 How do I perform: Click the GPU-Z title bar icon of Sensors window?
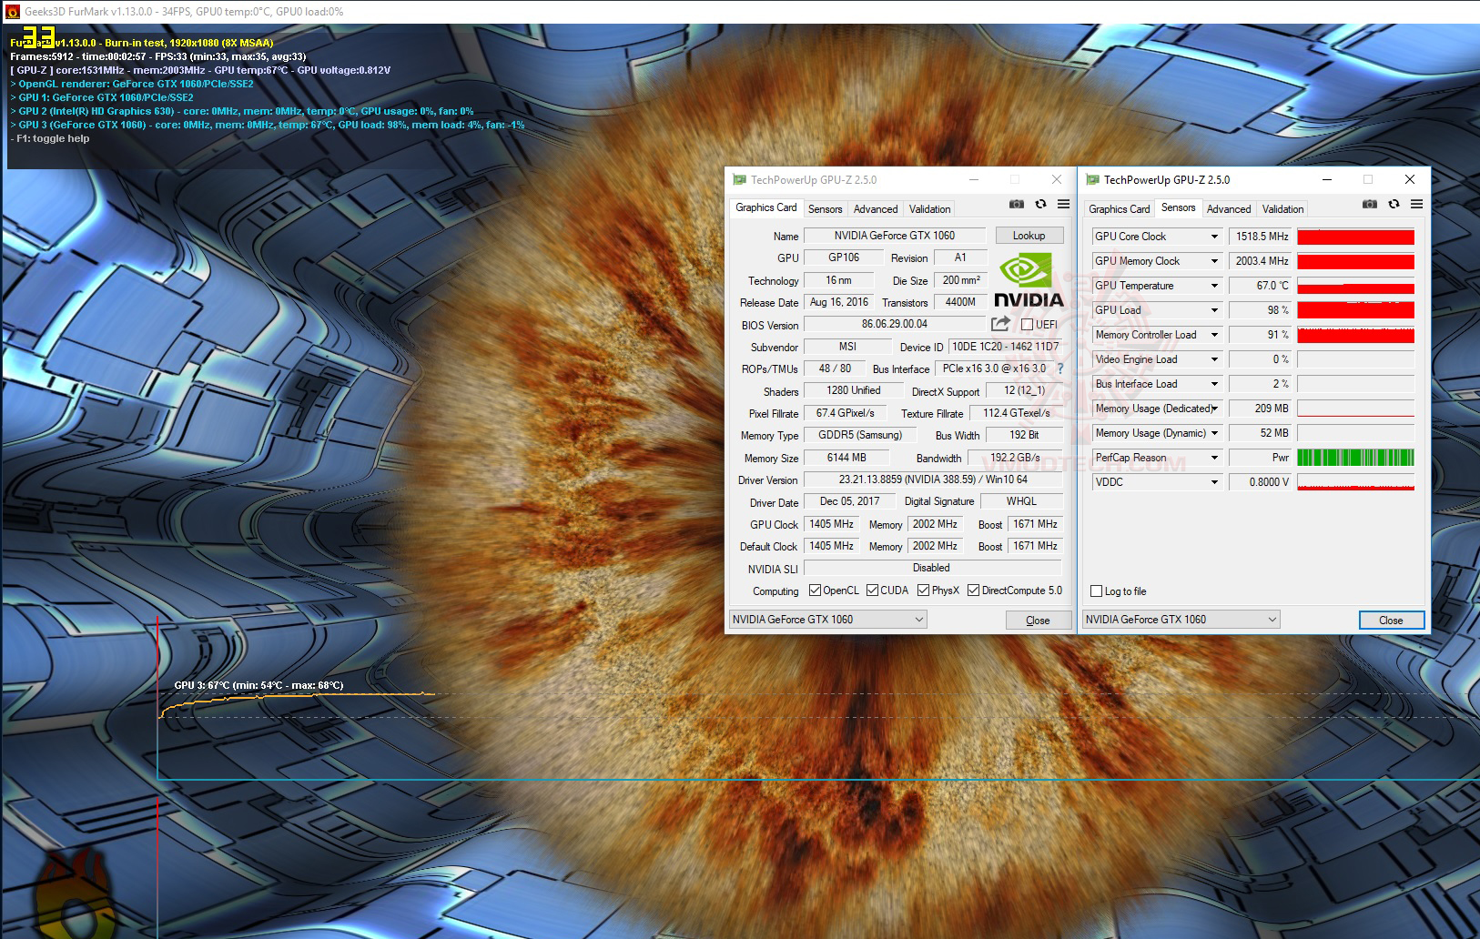[x=1092, y=180]
